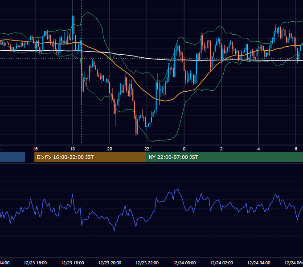
Task: Click the 0 hour axis label
Action: pos(184,149)
